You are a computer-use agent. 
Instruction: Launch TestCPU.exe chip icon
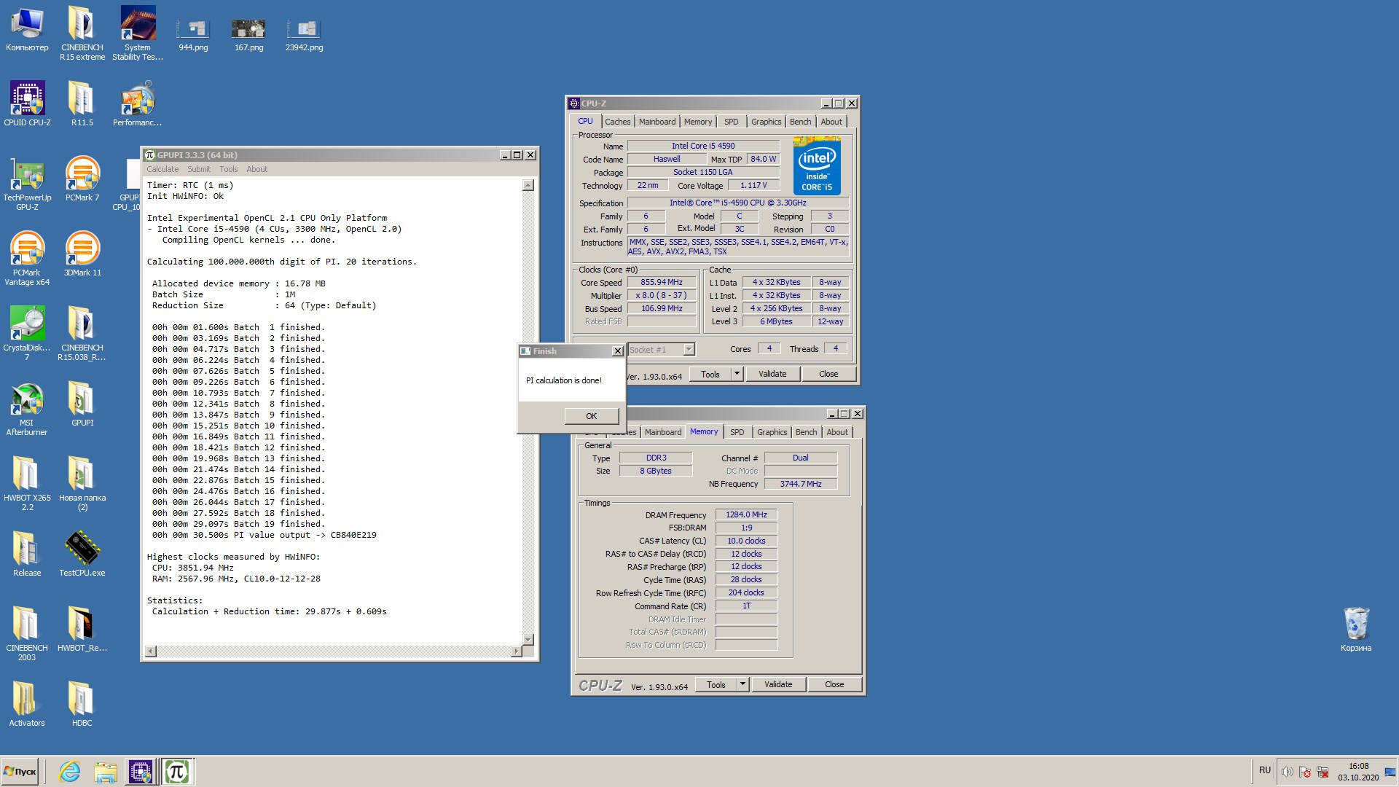[82, 555]
